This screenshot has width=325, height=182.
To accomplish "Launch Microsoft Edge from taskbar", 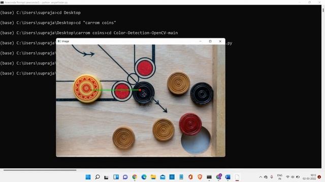I will (144, 177).
